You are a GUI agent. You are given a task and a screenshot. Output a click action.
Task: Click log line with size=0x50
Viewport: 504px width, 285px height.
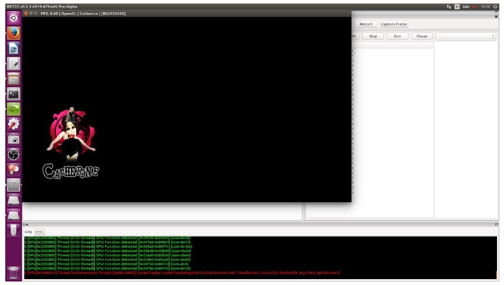point(107,268)
